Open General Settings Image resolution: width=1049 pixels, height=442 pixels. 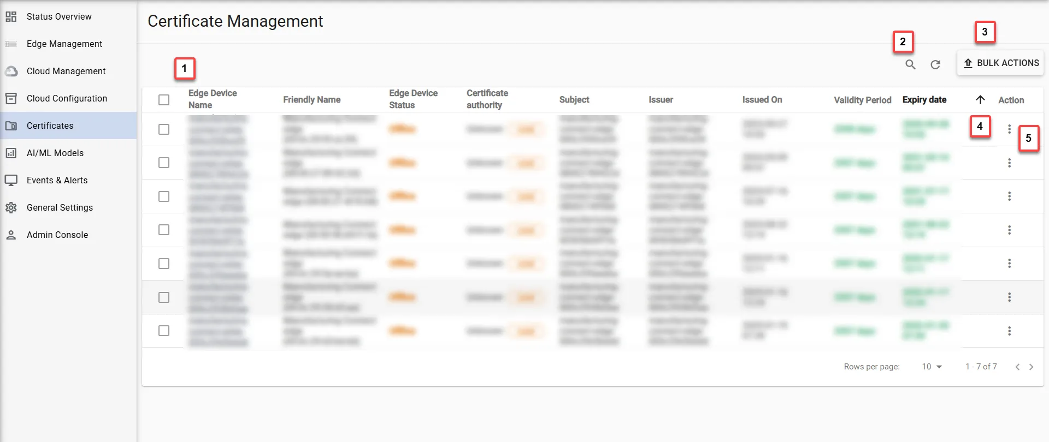[x=68, y=207]
